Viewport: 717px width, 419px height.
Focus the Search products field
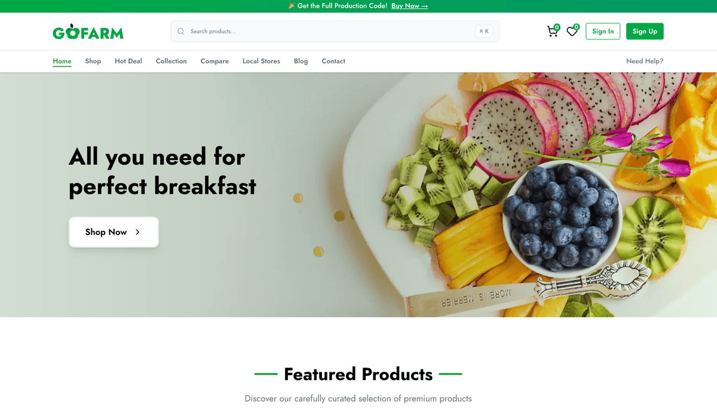pos(335,31)
